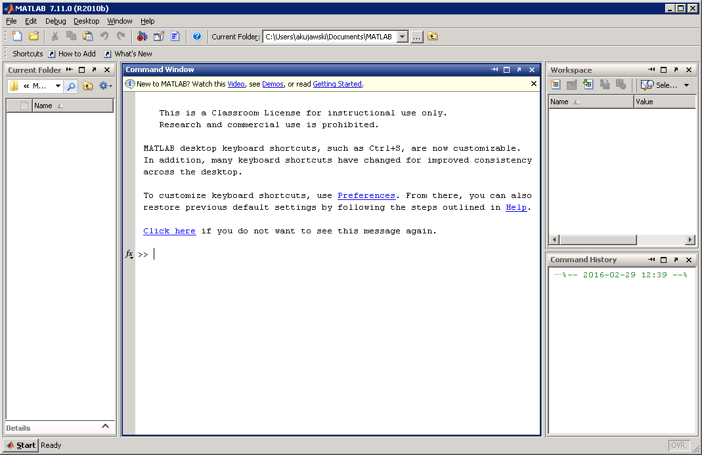Click search icon in Current Folder panel
The image size is (702, 455).
point(71,86)
